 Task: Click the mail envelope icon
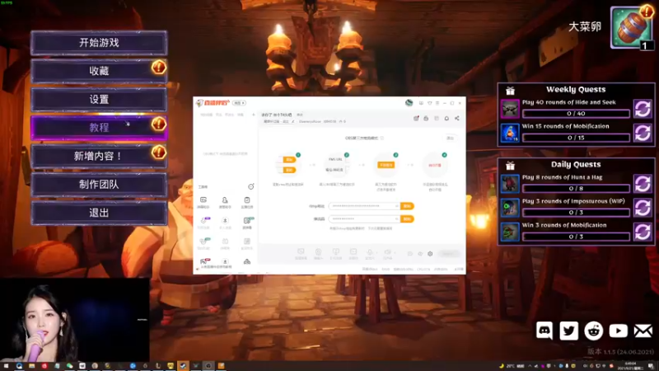point(643,331)
